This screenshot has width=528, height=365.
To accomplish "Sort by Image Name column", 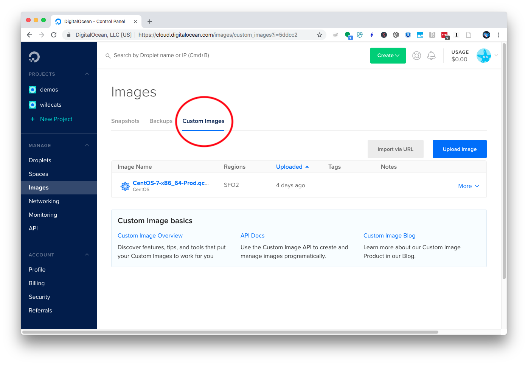I will (135, 167).
